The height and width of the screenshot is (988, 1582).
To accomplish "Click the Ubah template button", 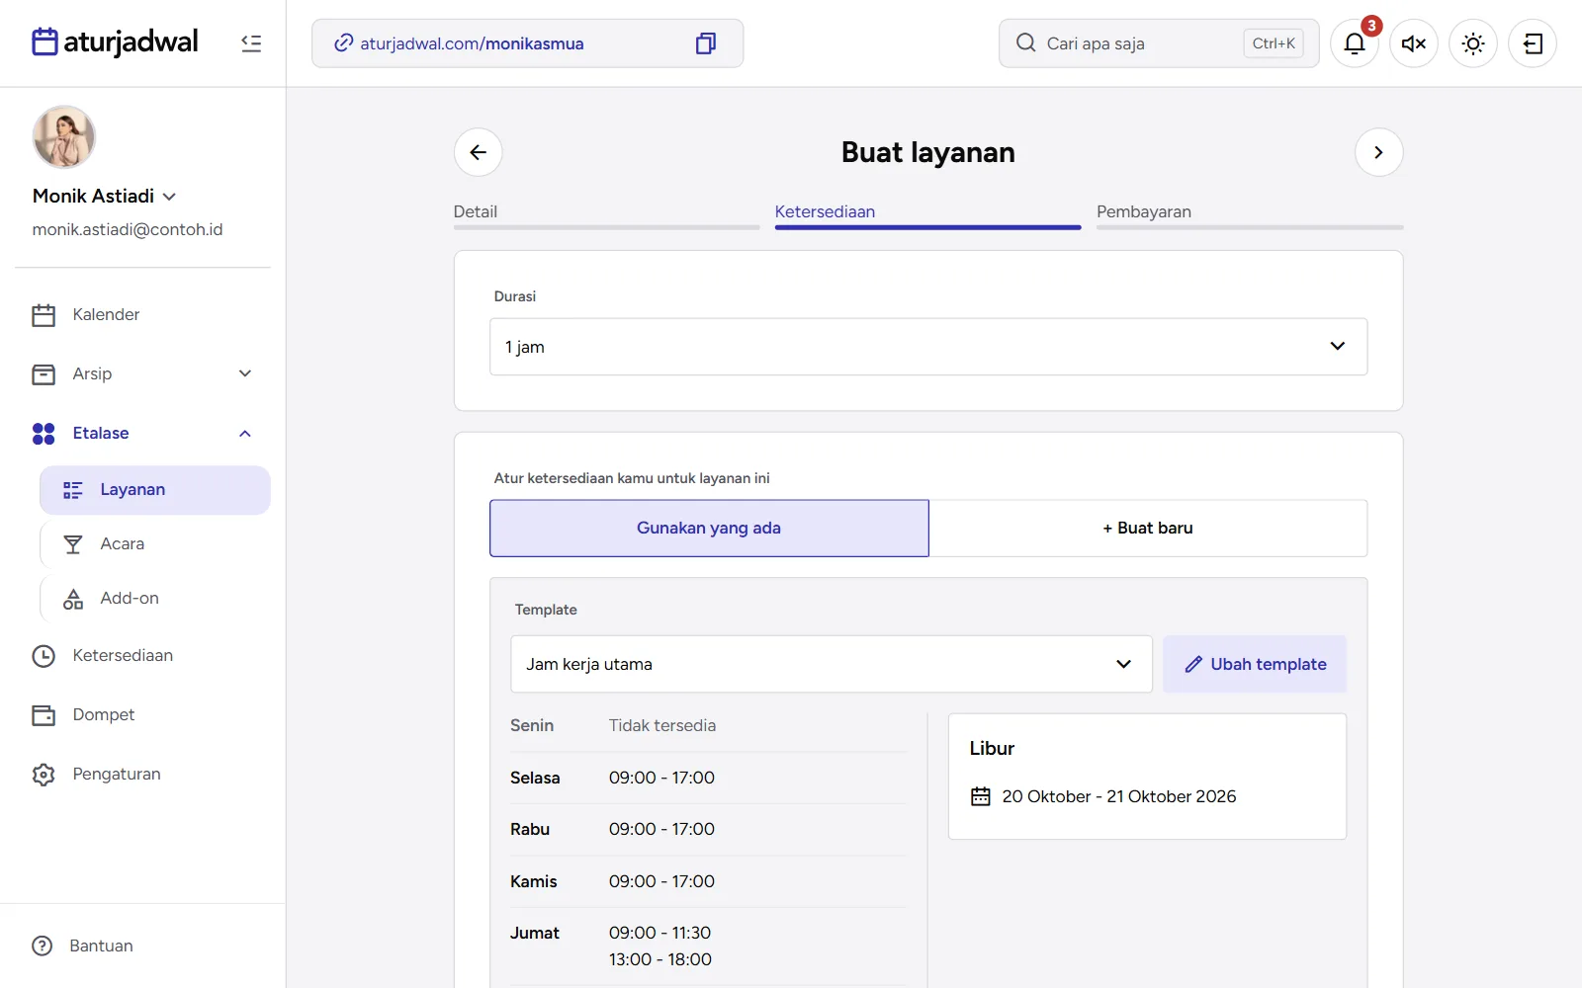I will tap(1255, 664).
